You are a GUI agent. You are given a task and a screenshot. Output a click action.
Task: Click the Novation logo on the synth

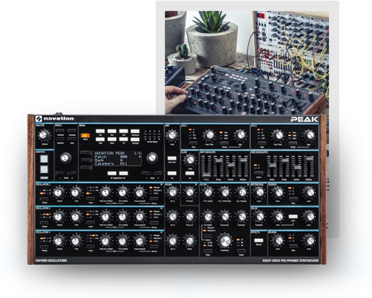55,118
